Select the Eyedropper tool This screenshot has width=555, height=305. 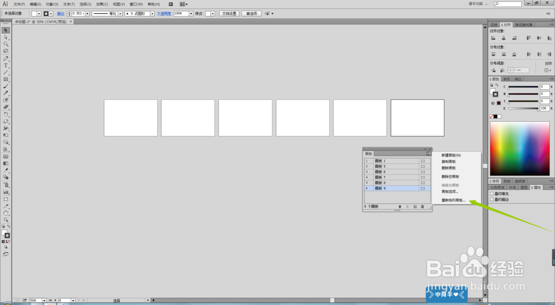point(6,170)
